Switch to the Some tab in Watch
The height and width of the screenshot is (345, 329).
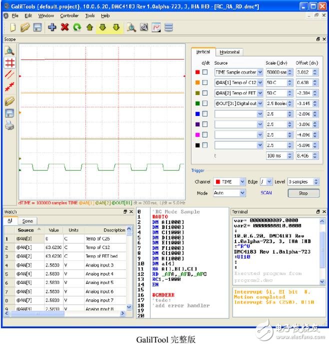tap(27, 221)
